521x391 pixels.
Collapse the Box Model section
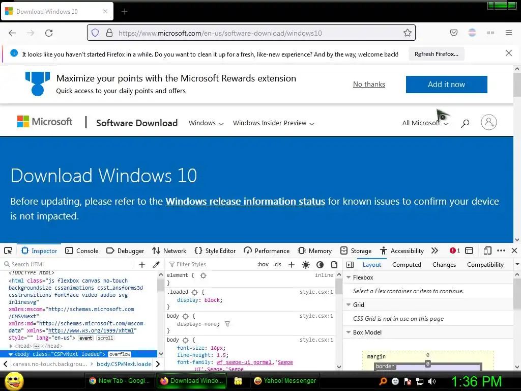349,332
